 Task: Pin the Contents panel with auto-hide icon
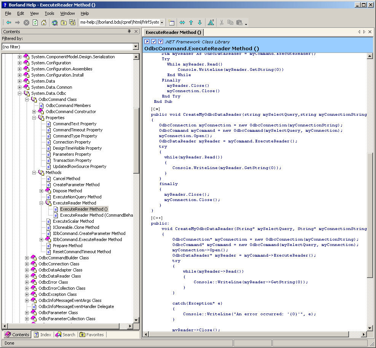coord(129,32)
